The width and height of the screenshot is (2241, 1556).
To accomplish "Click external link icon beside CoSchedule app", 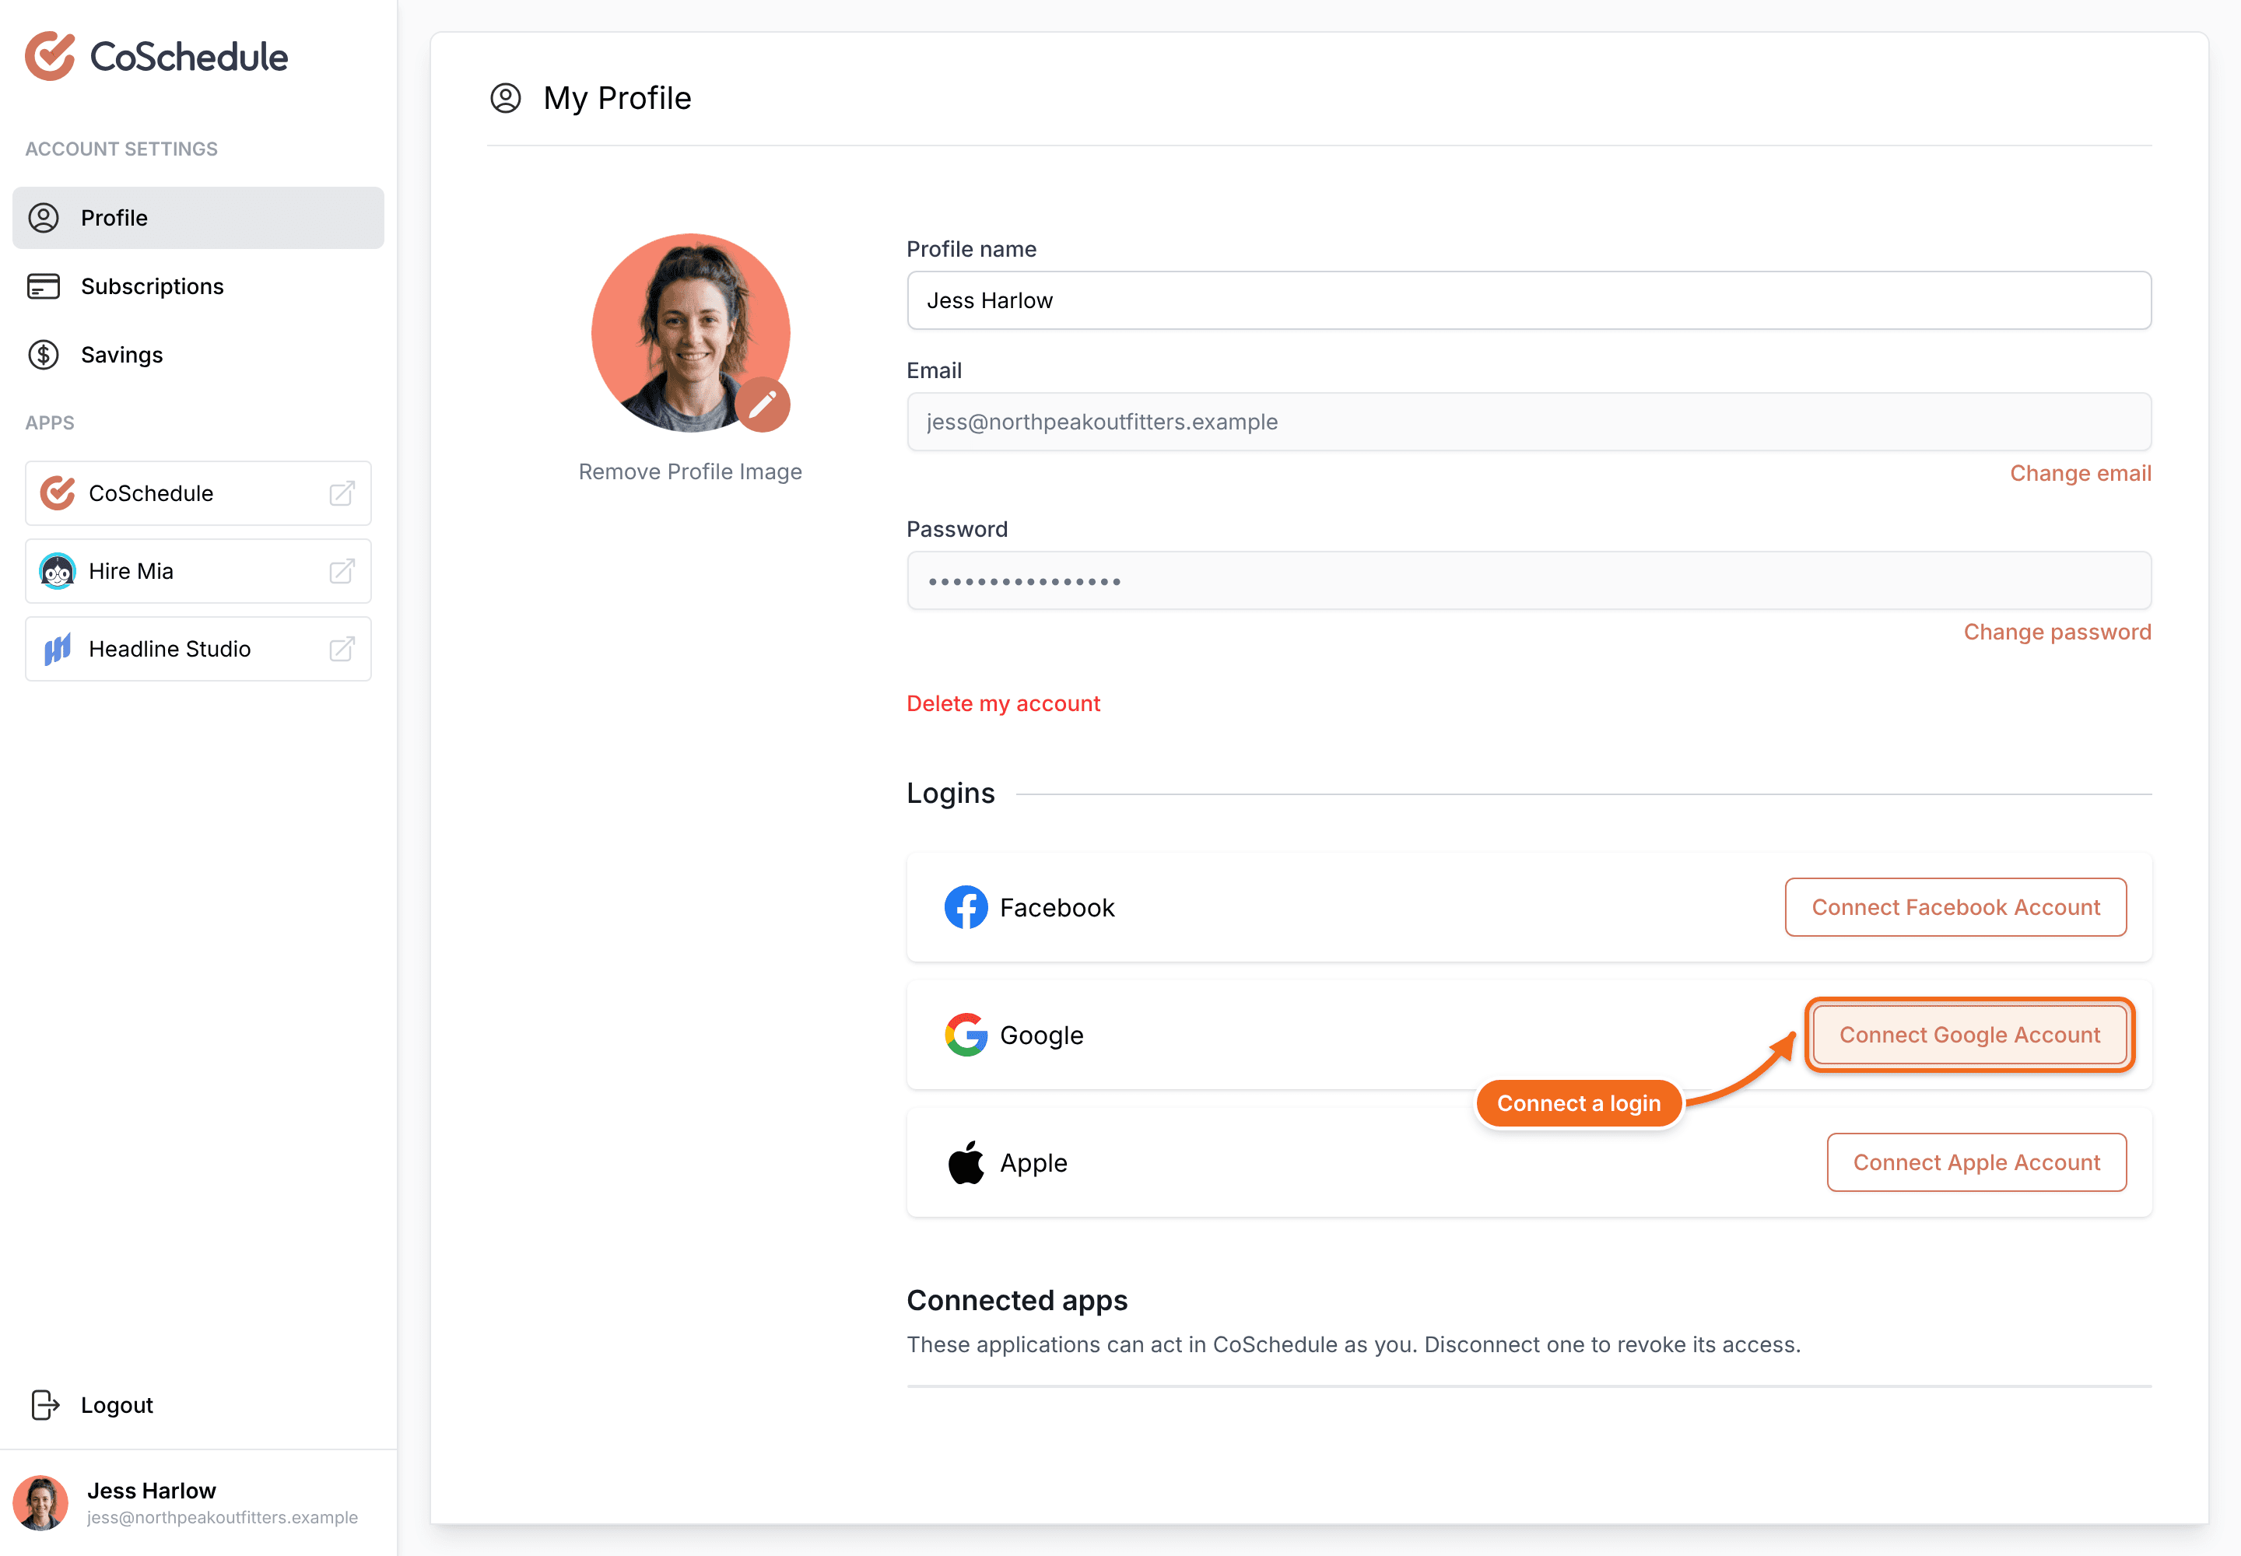I will tap(342, 493).
